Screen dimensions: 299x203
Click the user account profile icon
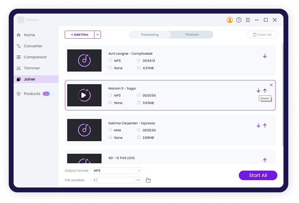tap(230, 20)
